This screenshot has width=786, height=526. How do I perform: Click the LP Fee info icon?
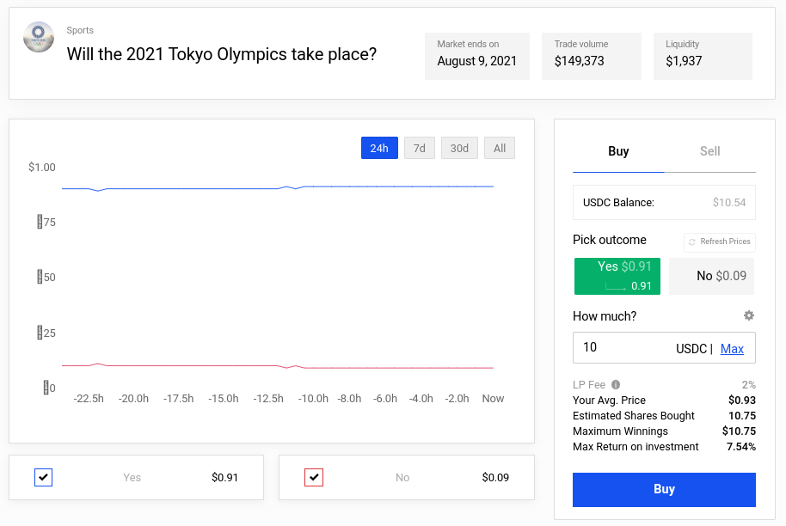point(616,385)
